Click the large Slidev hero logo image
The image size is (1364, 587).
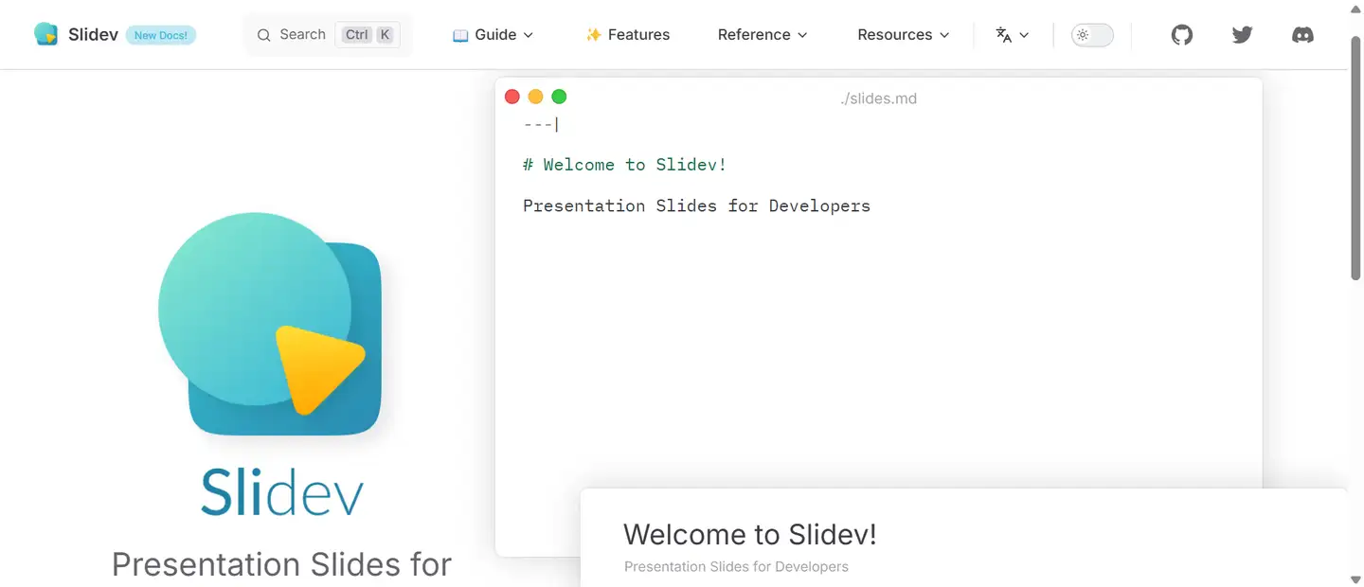[270, 324]
